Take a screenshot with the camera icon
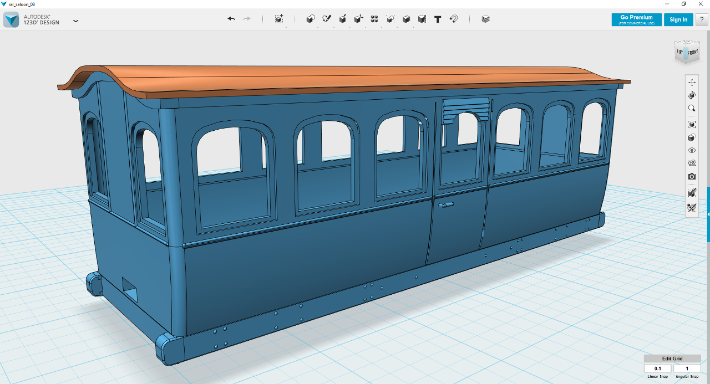The height and width of the screenshot is (384, 710). (x=692, y=176)
